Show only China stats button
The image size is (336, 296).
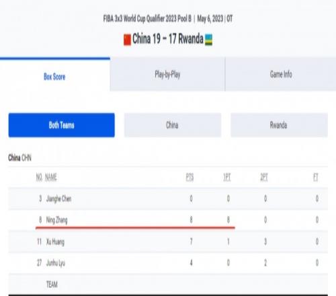173,125
